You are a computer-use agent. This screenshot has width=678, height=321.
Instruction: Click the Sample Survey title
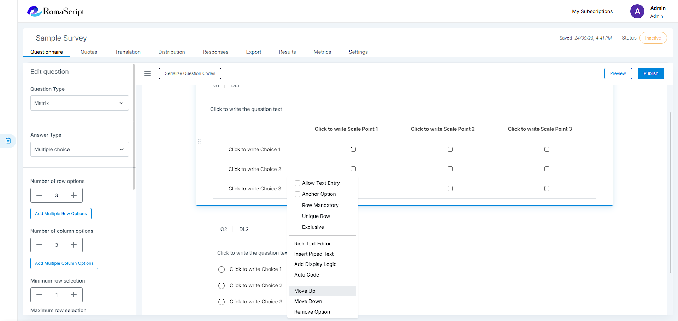[x=61, y=38]
